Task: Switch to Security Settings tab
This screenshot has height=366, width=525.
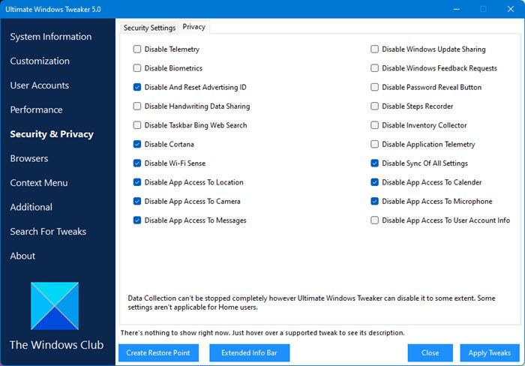Action: [x=149, y=28]
